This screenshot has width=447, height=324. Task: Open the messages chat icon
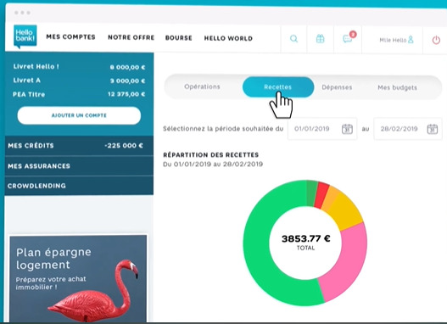[x=347, y=39]
